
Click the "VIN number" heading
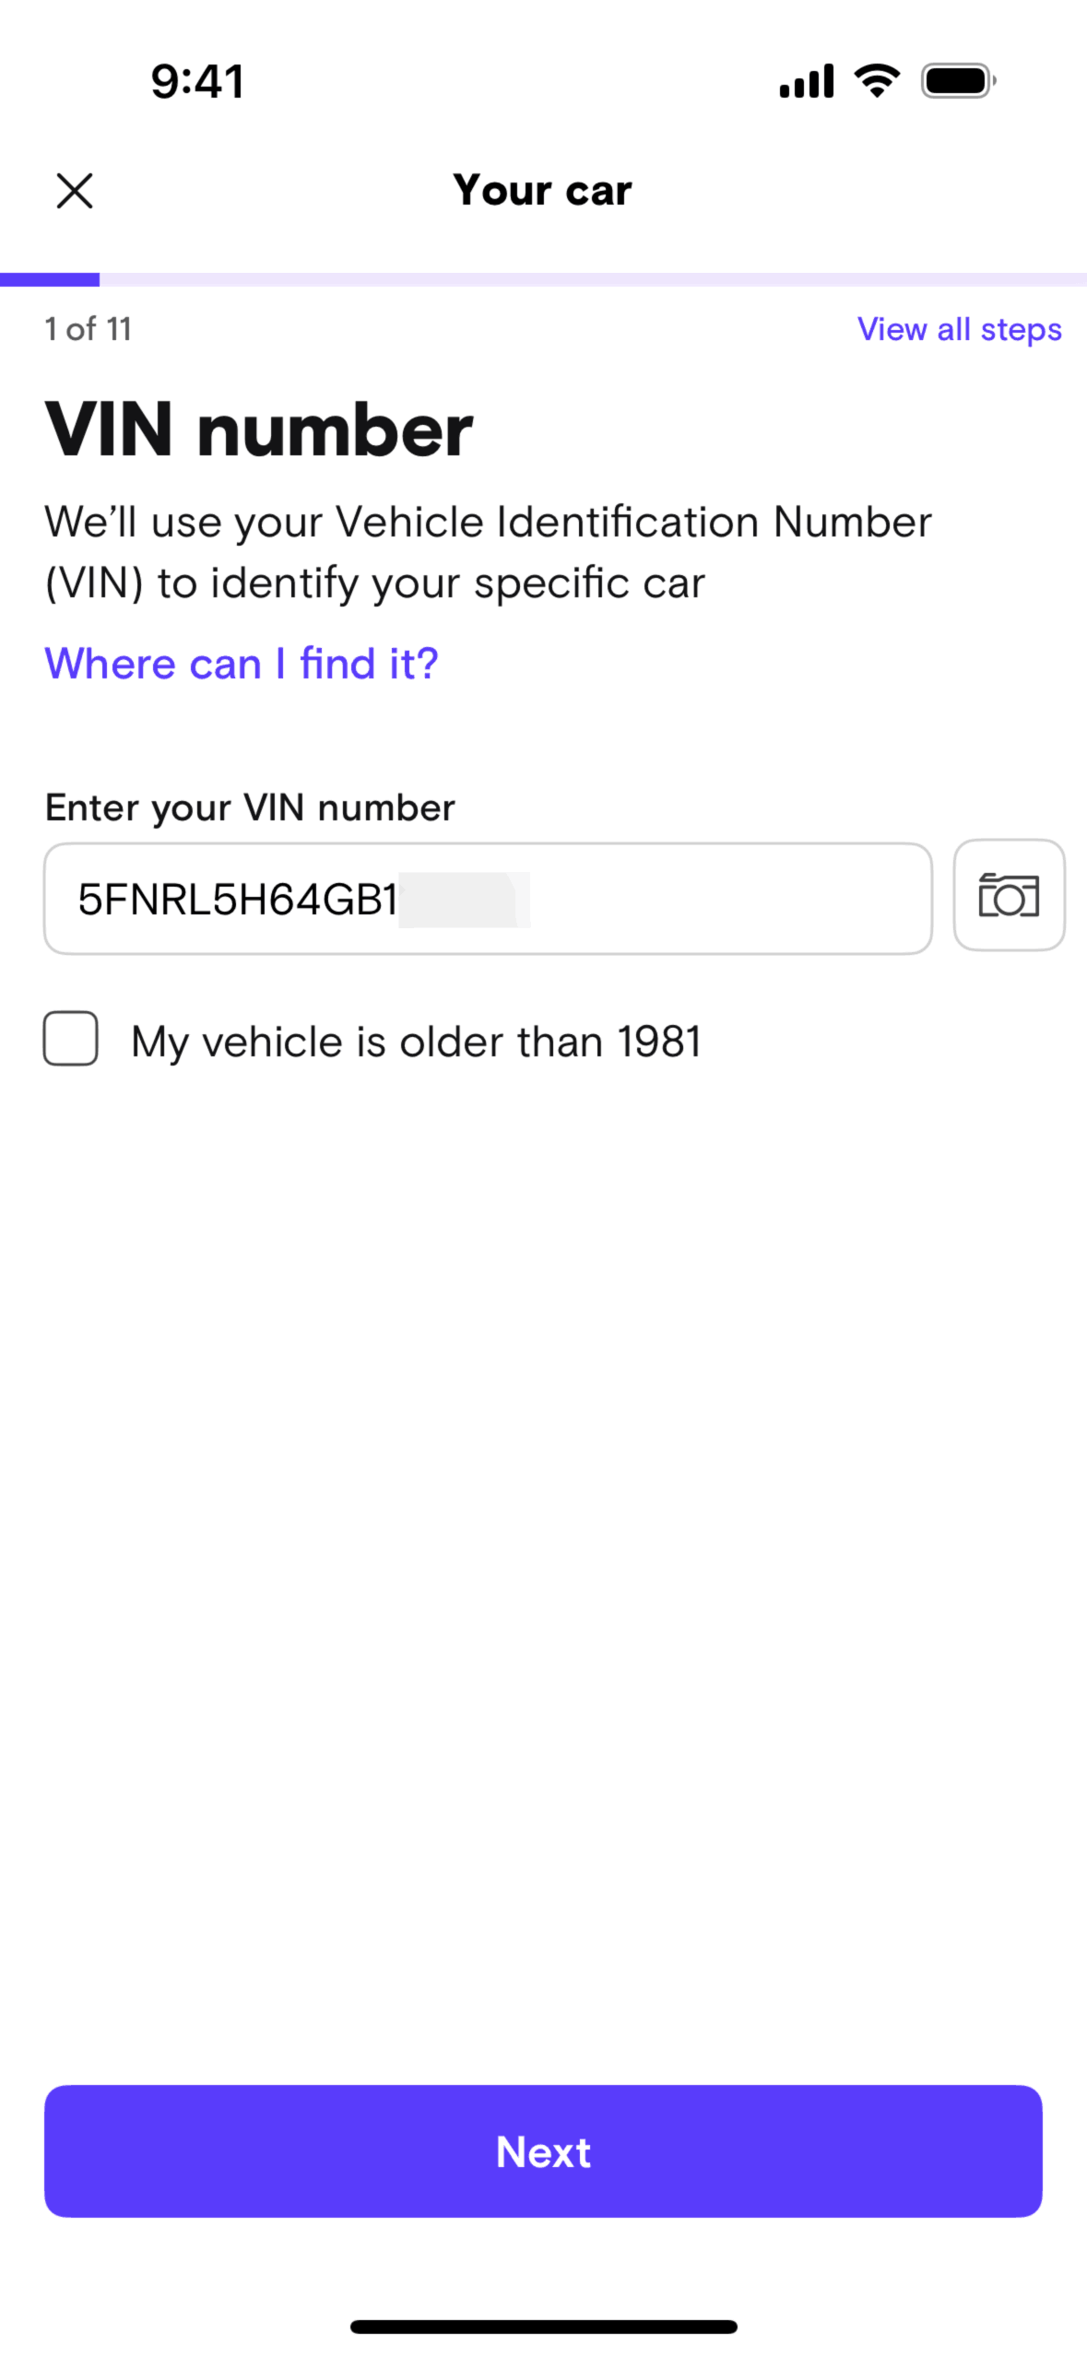259,430
